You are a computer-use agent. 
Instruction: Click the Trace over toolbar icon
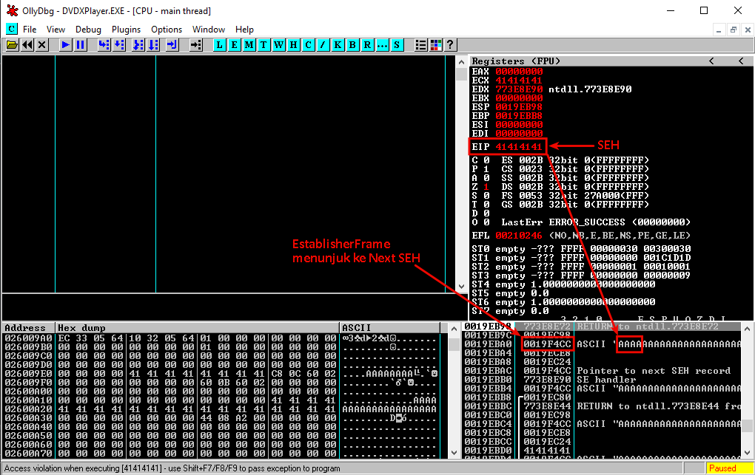click(153, 45)
